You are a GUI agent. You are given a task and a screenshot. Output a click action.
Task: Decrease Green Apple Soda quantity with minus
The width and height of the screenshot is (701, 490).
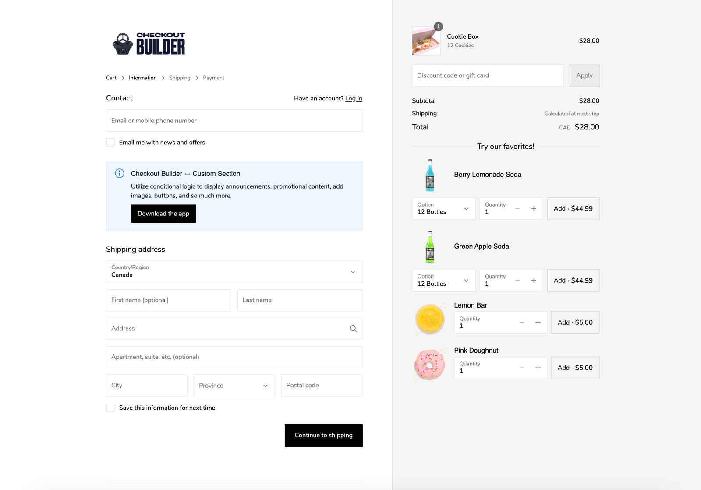[x=517, y=281]
